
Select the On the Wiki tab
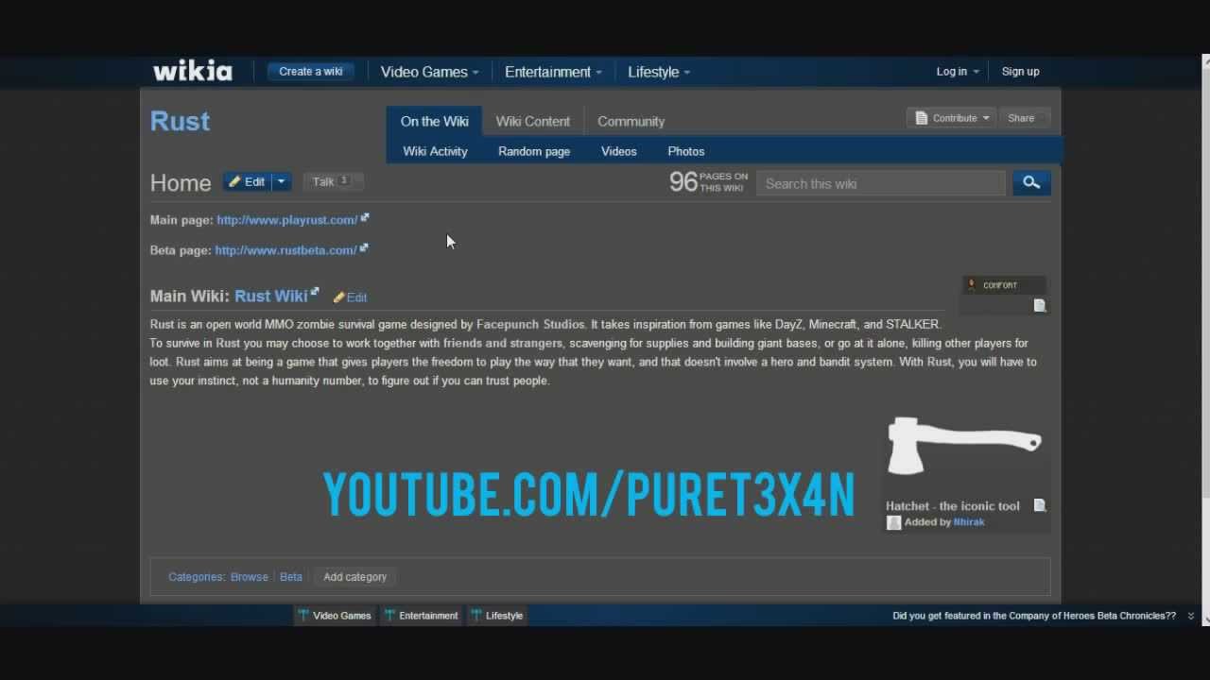(x=434, y=121)
